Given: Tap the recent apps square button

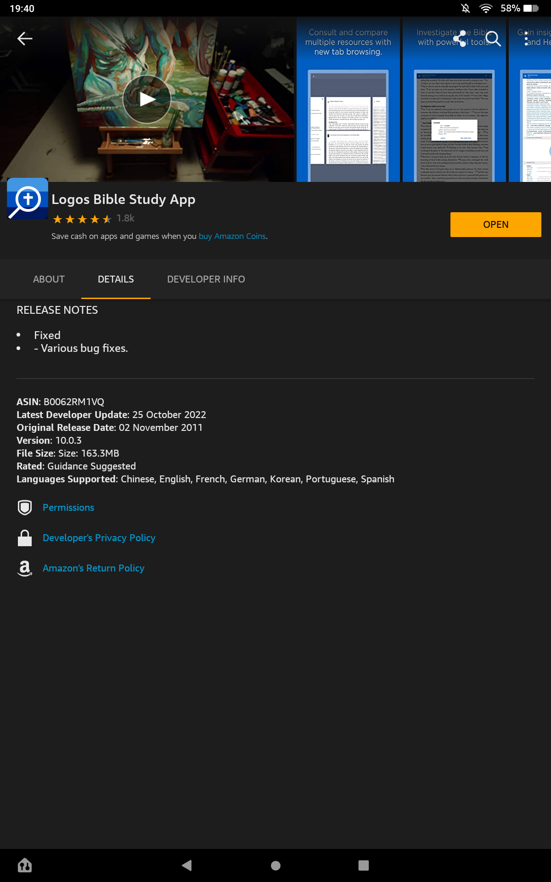Looking at the screenshot, I should click(x=363, y=865).
